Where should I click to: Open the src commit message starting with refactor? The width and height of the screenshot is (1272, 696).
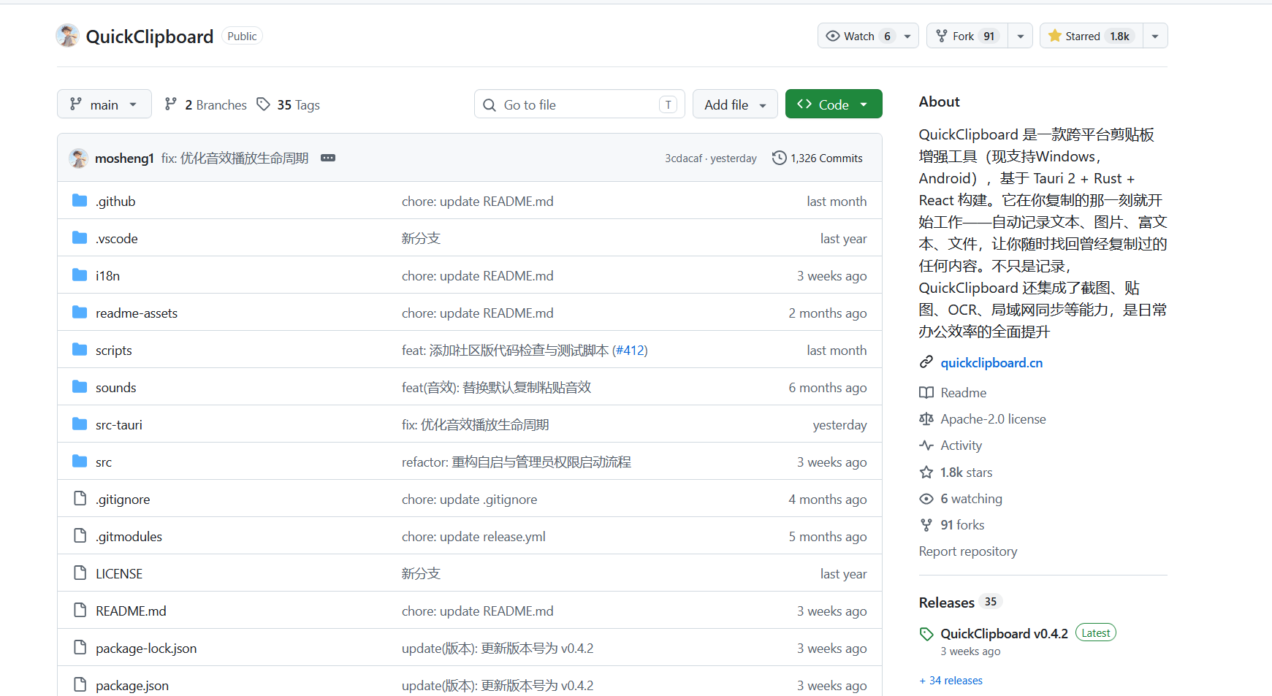[x=517, y=462]
